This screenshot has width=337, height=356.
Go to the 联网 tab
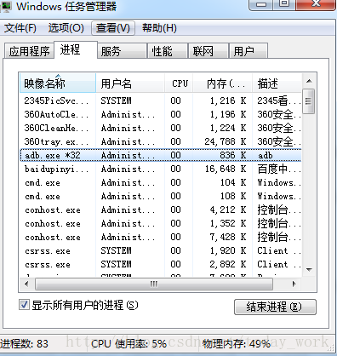[208, 51]
